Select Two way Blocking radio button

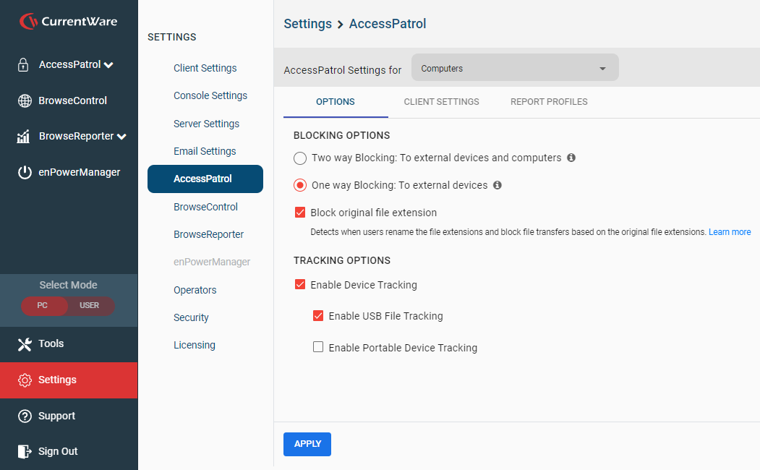300,158
